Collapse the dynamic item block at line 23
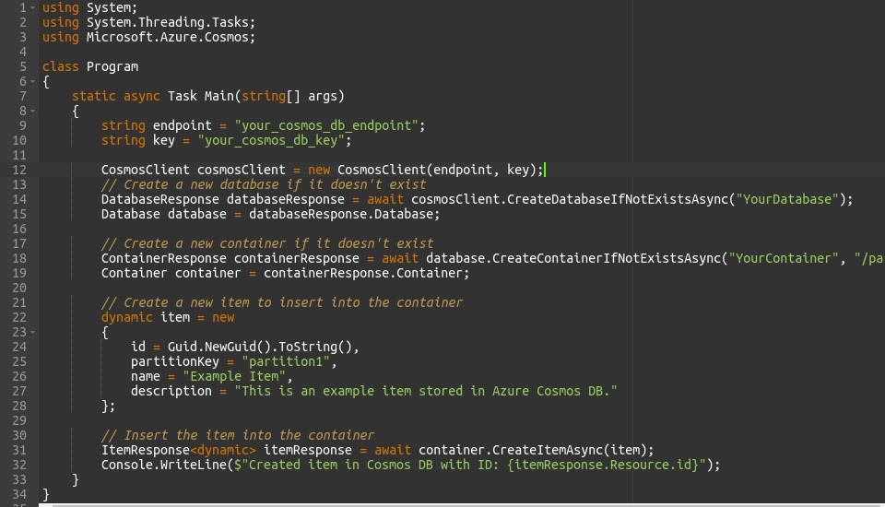 click(33, 332)
